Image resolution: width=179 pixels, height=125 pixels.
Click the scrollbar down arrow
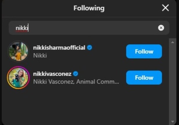[172, 121]
